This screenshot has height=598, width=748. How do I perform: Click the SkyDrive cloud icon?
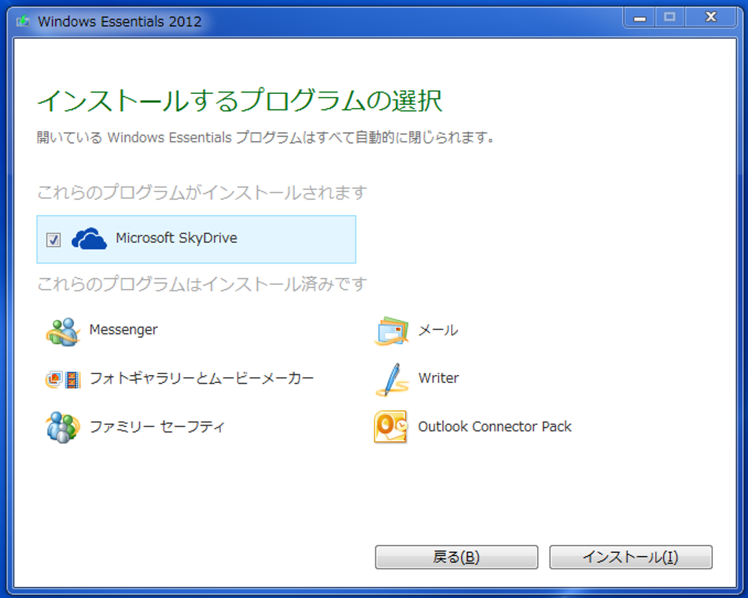point(89,238)
